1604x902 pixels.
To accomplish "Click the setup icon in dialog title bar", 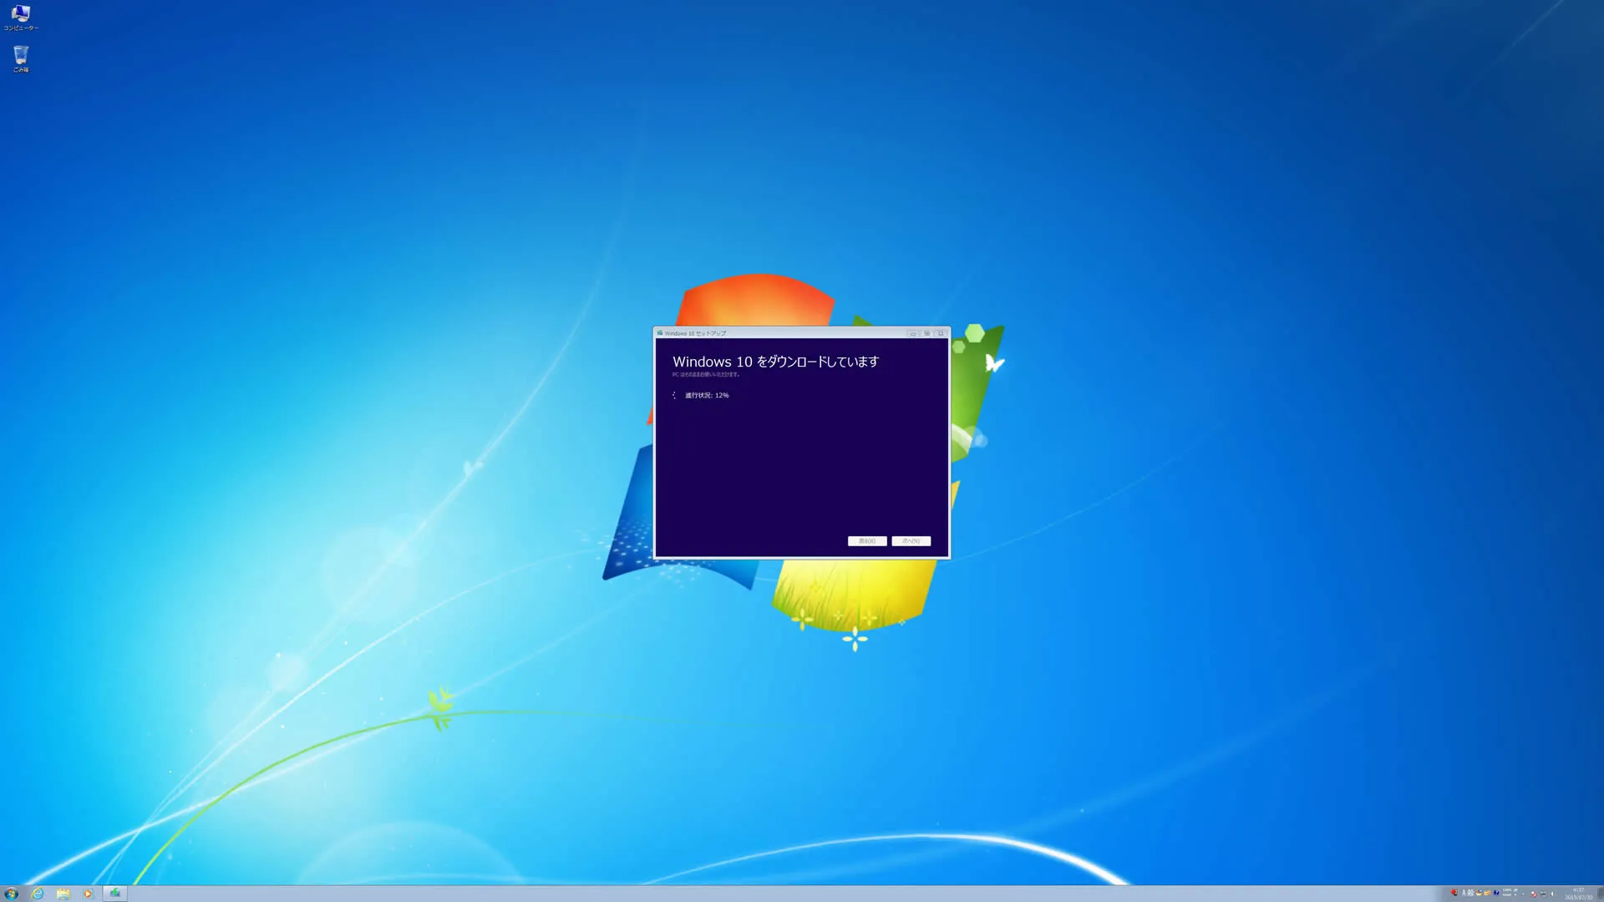I will coord(660,333).
